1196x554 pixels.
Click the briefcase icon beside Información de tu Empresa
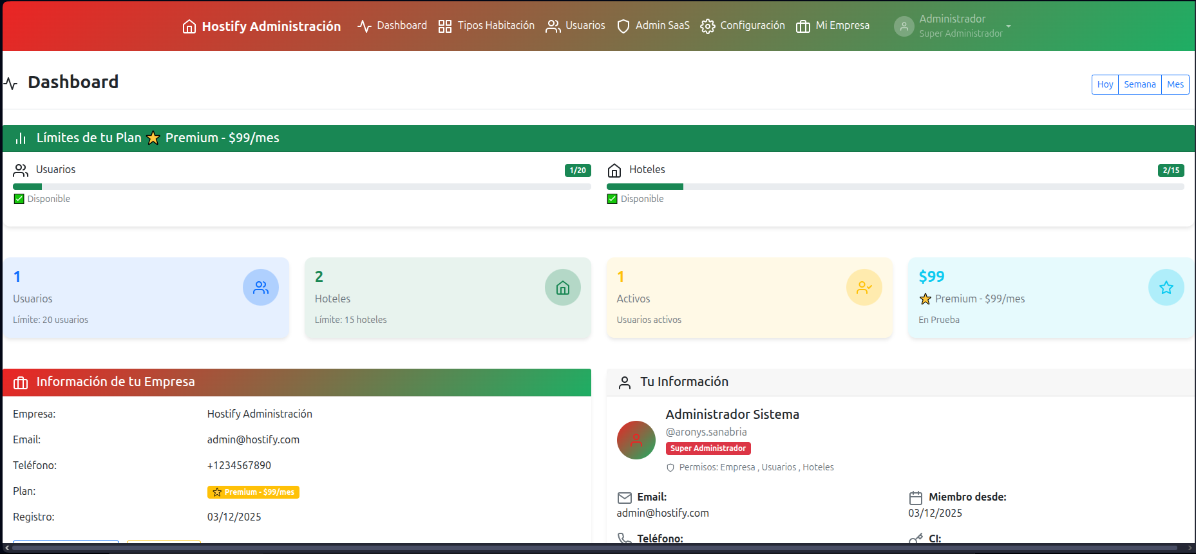click(21, 383)
